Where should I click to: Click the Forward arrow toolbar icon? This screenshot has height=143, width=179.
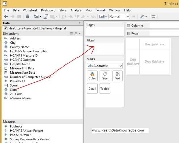[12, 17]
